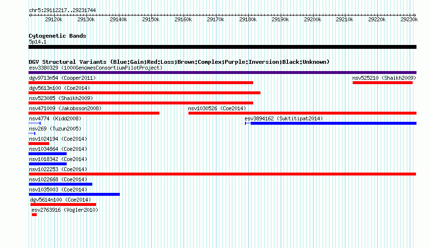Select esv2763916 (Vogler2010) label
Screen dimensions: 430x248
tap(65, 210)
